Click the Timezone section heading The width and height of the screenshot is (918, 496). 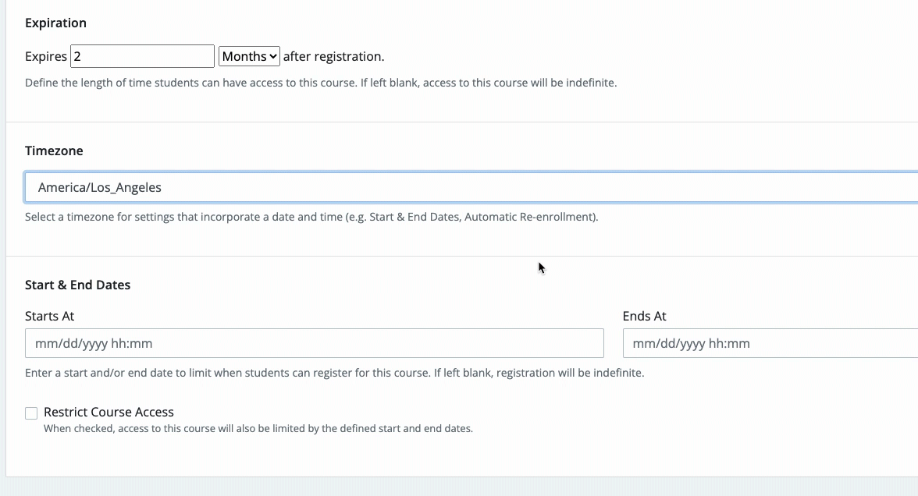pos(54,151)
